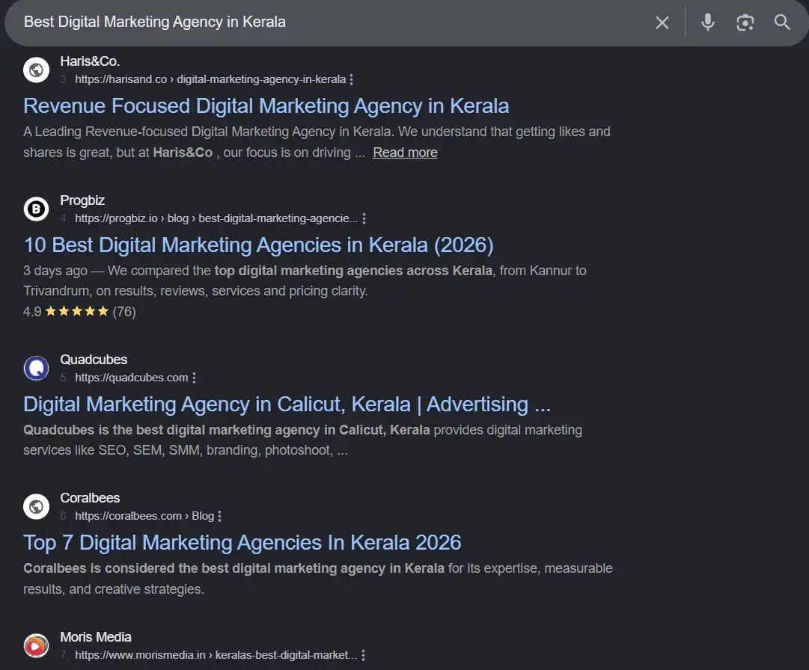The width and height of the screenshot is (809, 670).
Task: Click the Progbiz site name
Action: pos(82,200)
